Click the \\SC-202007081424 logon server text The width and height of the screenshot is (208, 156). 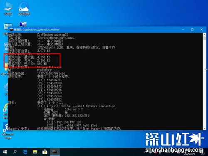(51, 73)
